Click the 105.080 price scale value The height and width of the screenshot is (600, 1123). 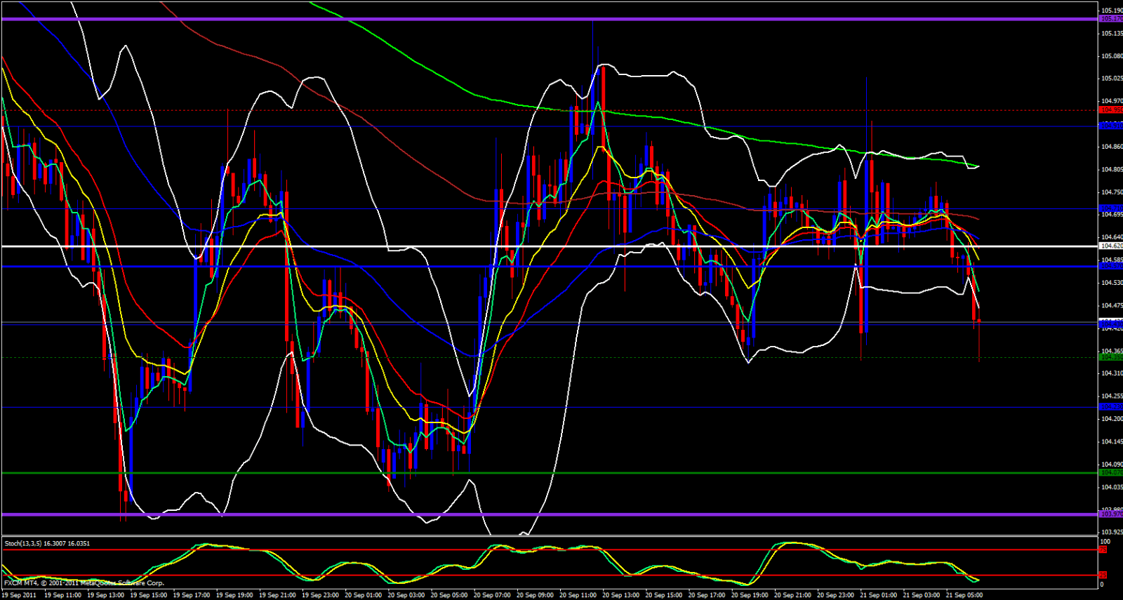point(1111,56)
